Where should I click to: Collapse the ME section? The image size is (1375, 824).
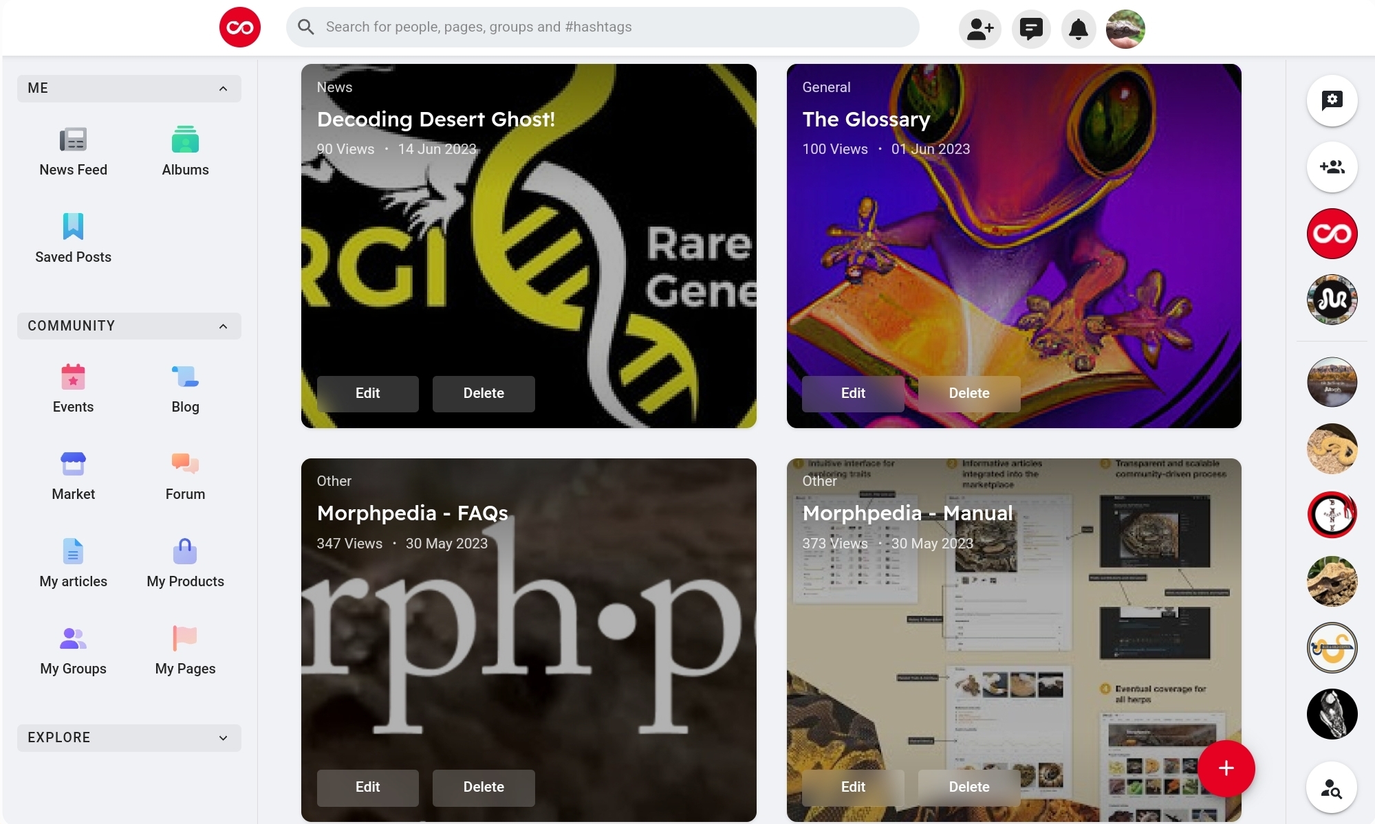[129, 88]
